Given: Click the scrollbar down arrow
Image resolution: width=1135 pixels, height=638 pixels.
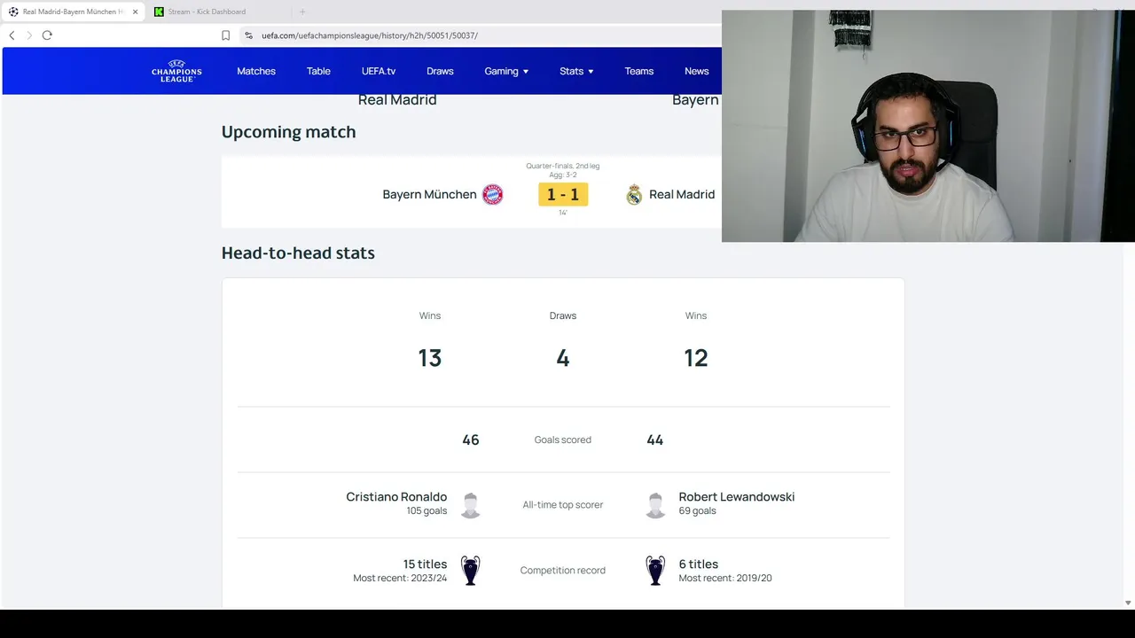Looking at the screenshot, I should click(x=1128, y=603).
